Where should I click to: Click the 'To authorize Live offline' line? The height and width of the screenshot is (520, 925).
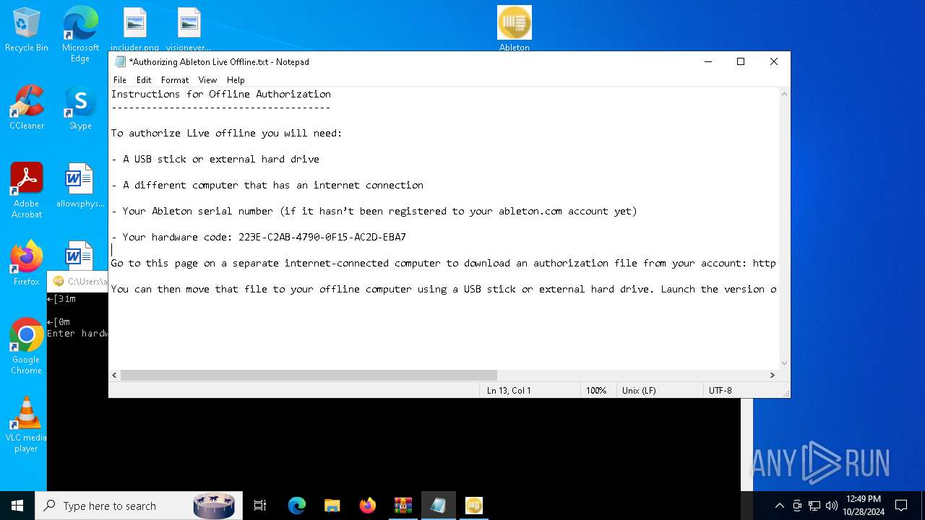(x=227, y=133)
